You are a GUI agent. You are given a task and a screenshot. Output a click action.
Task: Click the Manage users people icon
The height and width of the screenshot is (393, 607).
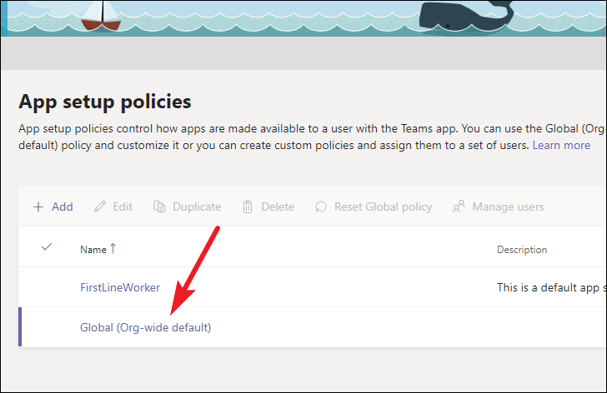click(x=459, y=206)
